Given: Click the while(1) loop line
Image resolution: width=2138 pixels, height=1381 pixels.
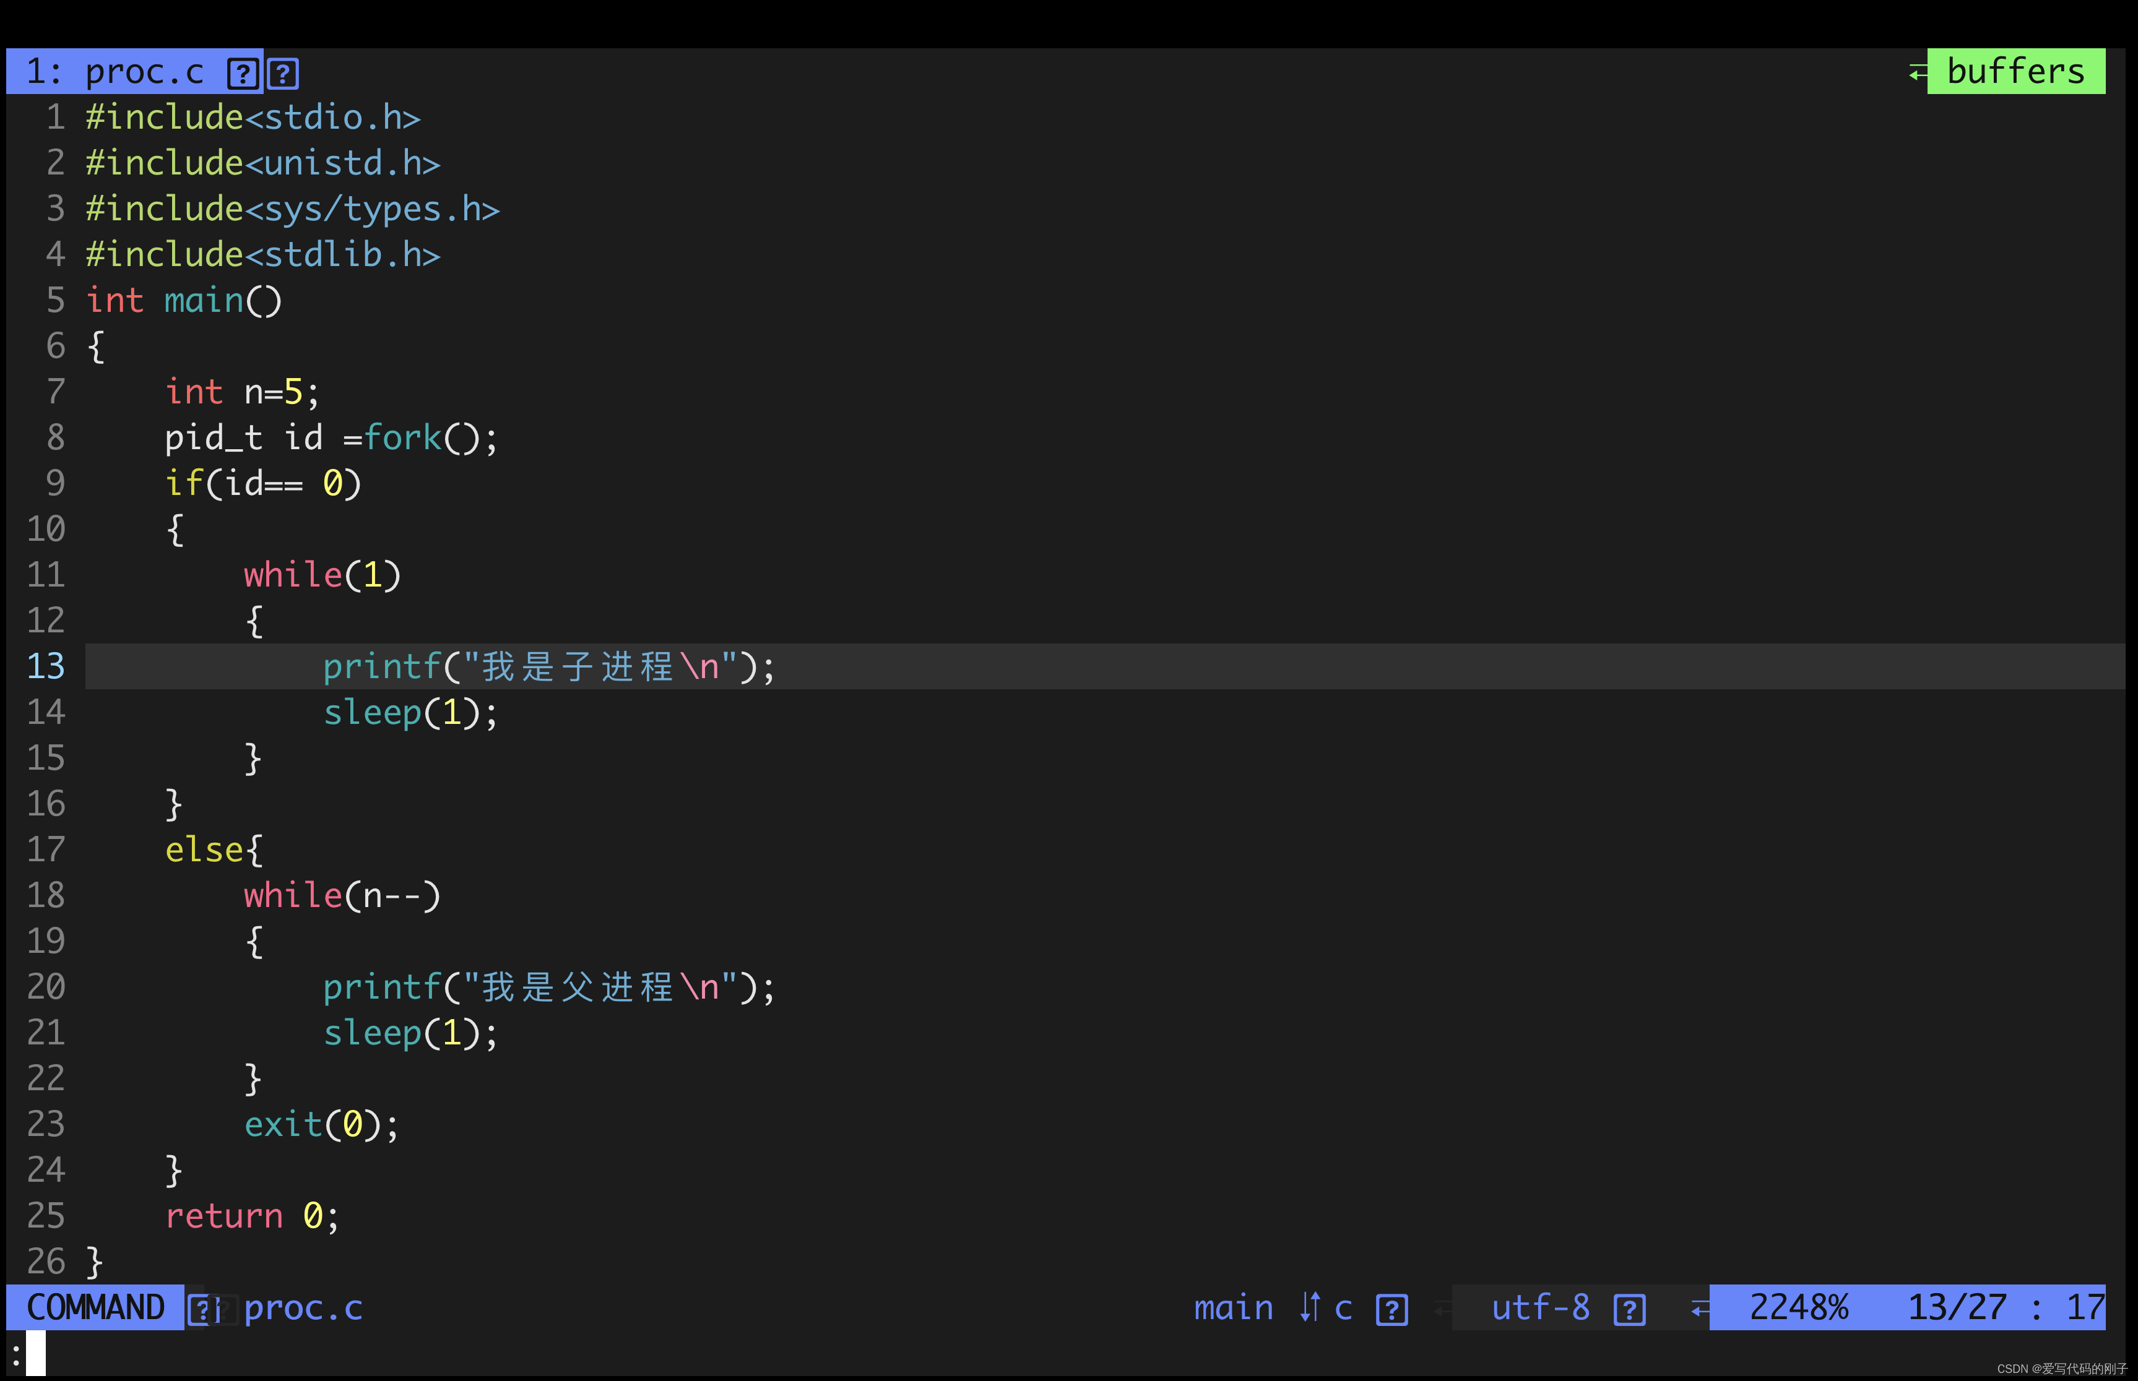Looking at the screenshot, I should click(322, 575).
